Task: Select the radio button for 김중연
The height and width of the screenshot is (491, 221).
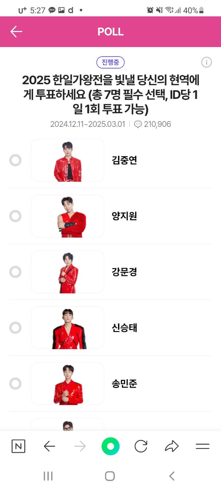Action: pyautogui.click(x=15, y=160)
